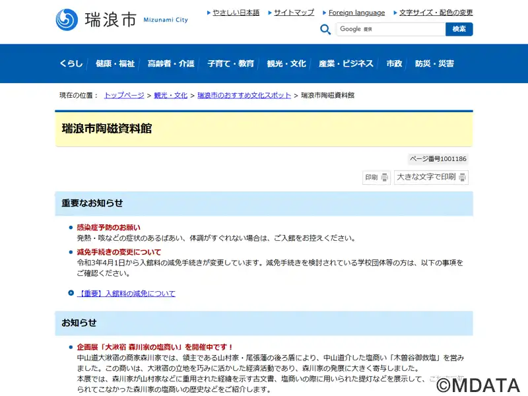Submit search with the 検索 button
Screen dimensions: 528x396
point(459,29)
